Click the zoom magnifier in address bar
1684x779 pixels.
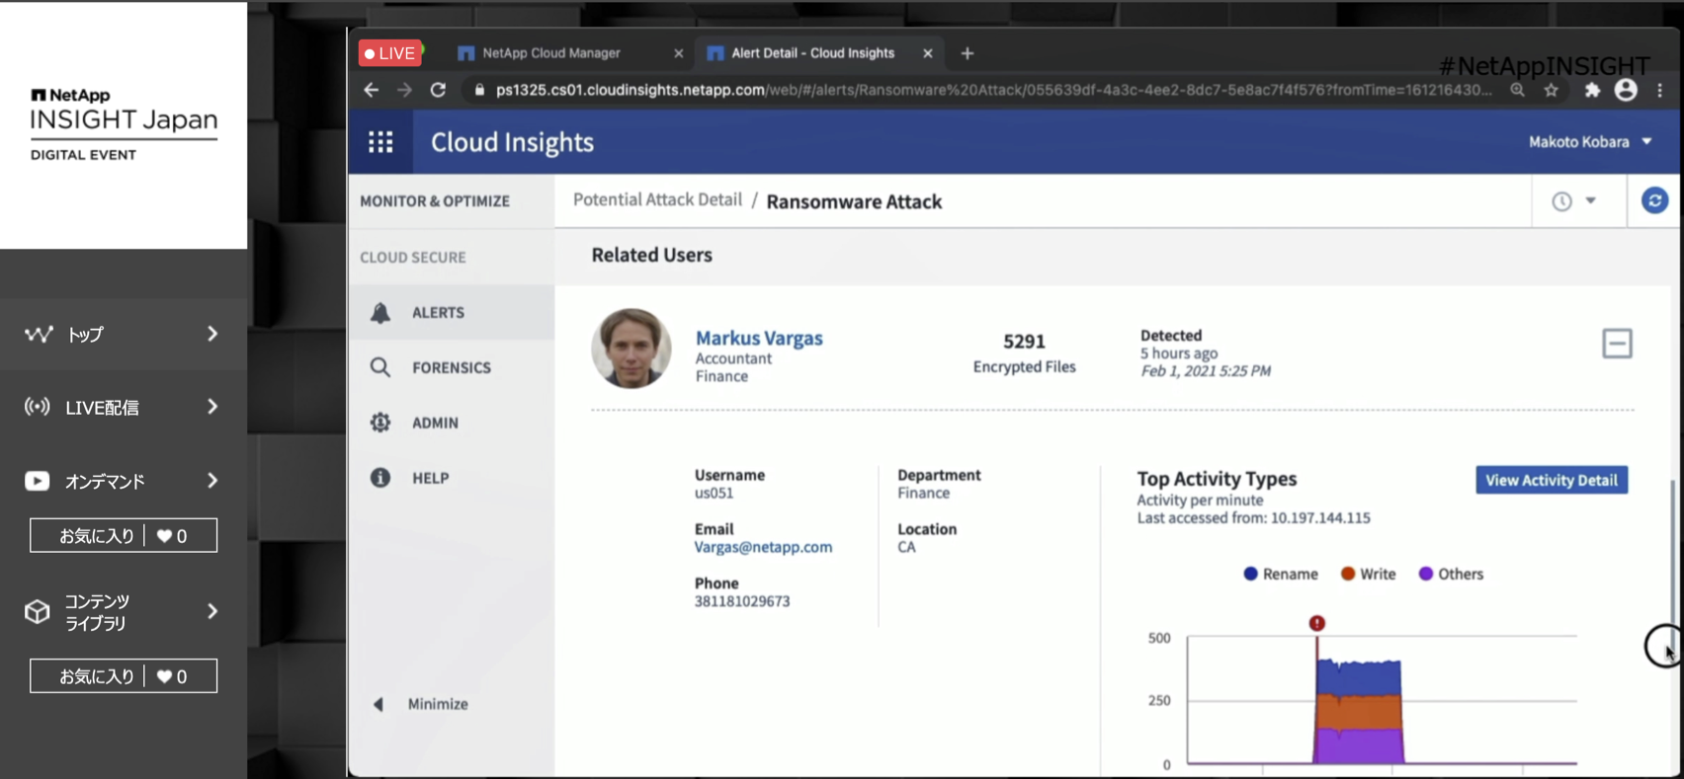(x=1517, y=90)
